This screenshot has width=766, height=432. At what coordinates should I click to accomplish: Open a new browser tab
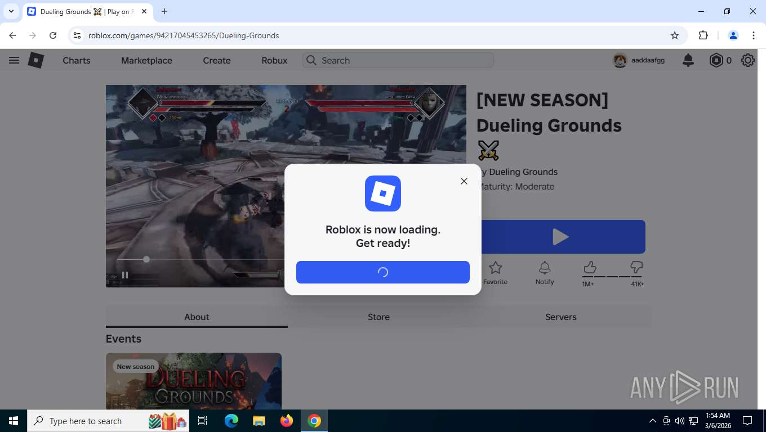[x=164, y=11]
